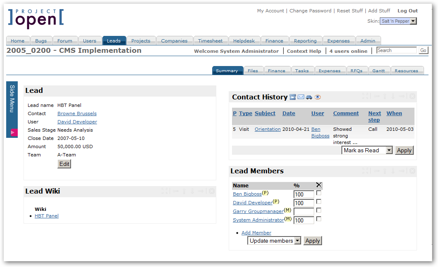Check the box next to System Administrator
This screenshot has width=438, height=267.
[x=318, y=220]
